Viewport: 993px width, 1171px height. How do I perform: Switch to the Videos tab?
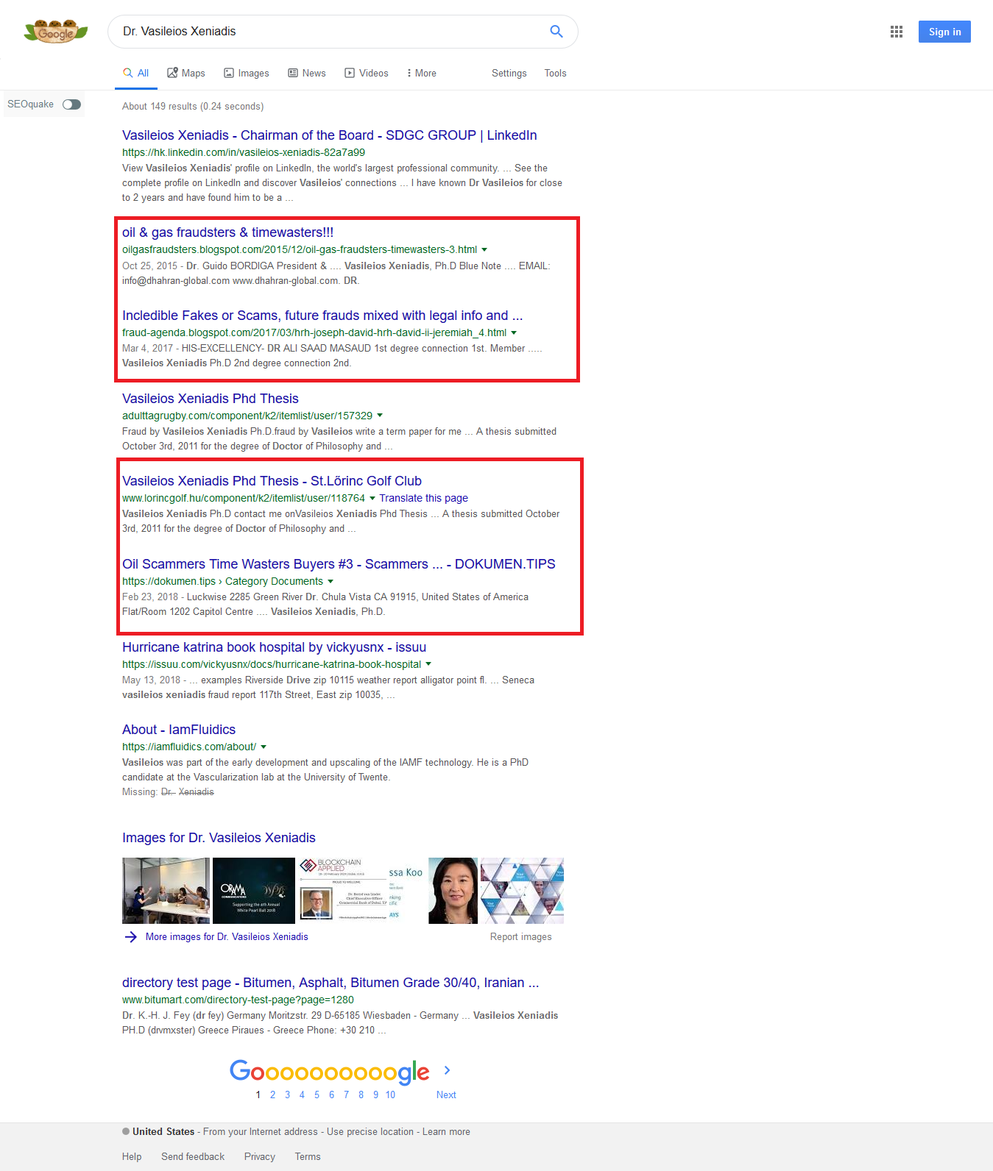click(x=367, y=73)
